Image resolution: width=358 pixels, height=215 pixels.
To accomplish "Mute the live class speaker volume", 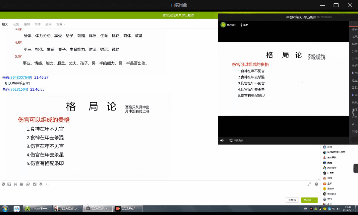I will tap(222, 141).
